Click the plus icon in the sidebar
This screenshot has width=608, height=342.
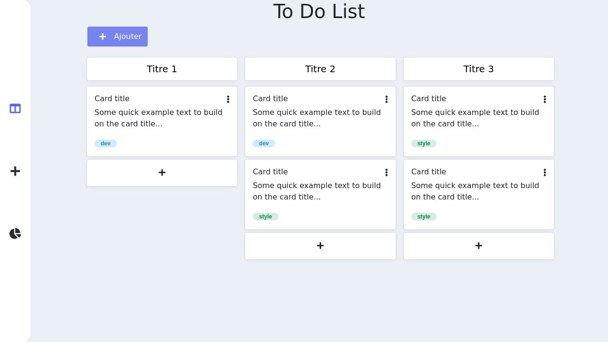pyautogui.click(x=15, y=171)
